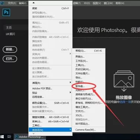This screenshot has width=140, height=140.
Task: Choose 内容识别缩放 menu entry
Action: pyautogui.click(x=51, y=37)
